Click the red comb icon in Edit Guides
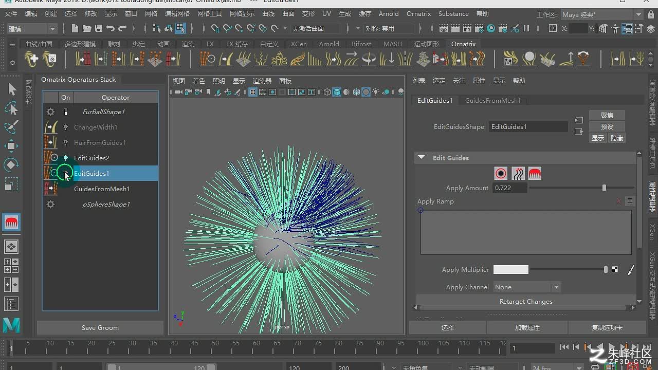 coord(535,174)
